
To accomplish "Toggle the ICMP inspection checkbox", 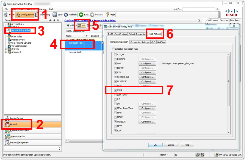I will (x=115, y=90).
